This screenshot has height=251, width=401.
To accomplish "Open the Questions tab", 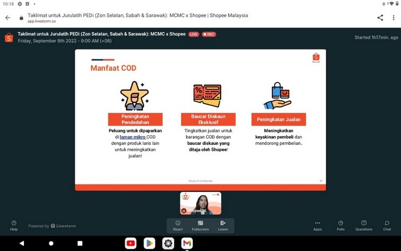I will point(363,225).
